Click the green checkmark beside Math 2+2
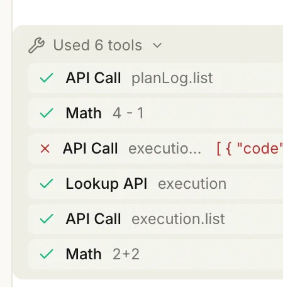The height and width of the screenshot is (287, 283). pyautogui.click(x=47, y=254)
